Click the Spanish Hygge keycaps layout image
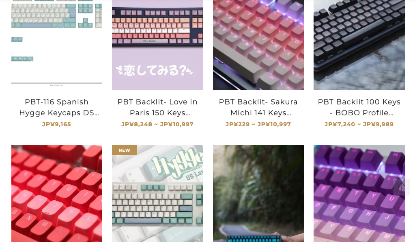 tap(57, 45)
